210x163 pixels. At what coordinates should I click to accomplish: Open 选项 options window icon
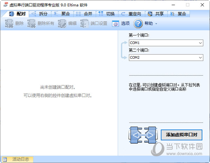115,24
